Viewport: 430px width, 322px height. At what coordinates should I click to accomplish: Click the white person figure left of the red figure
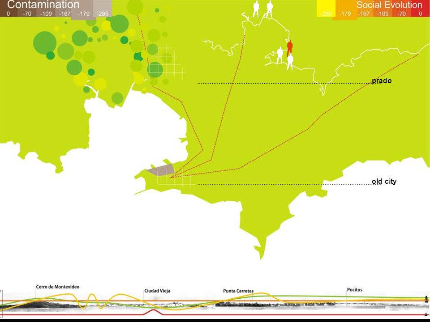(279, 55)
